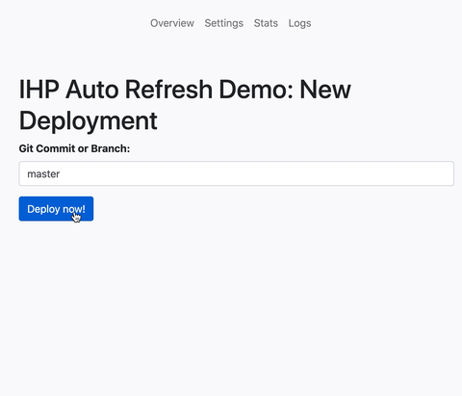Open the Stats navigation item
462x396 pixels.
pyautogui.click(x=266, y=23)
